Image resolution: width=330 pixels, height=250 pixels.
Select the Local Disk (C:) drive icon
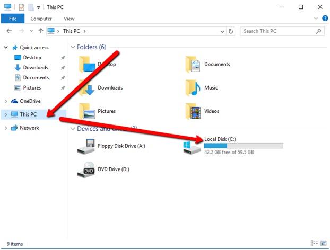(192, 148)
